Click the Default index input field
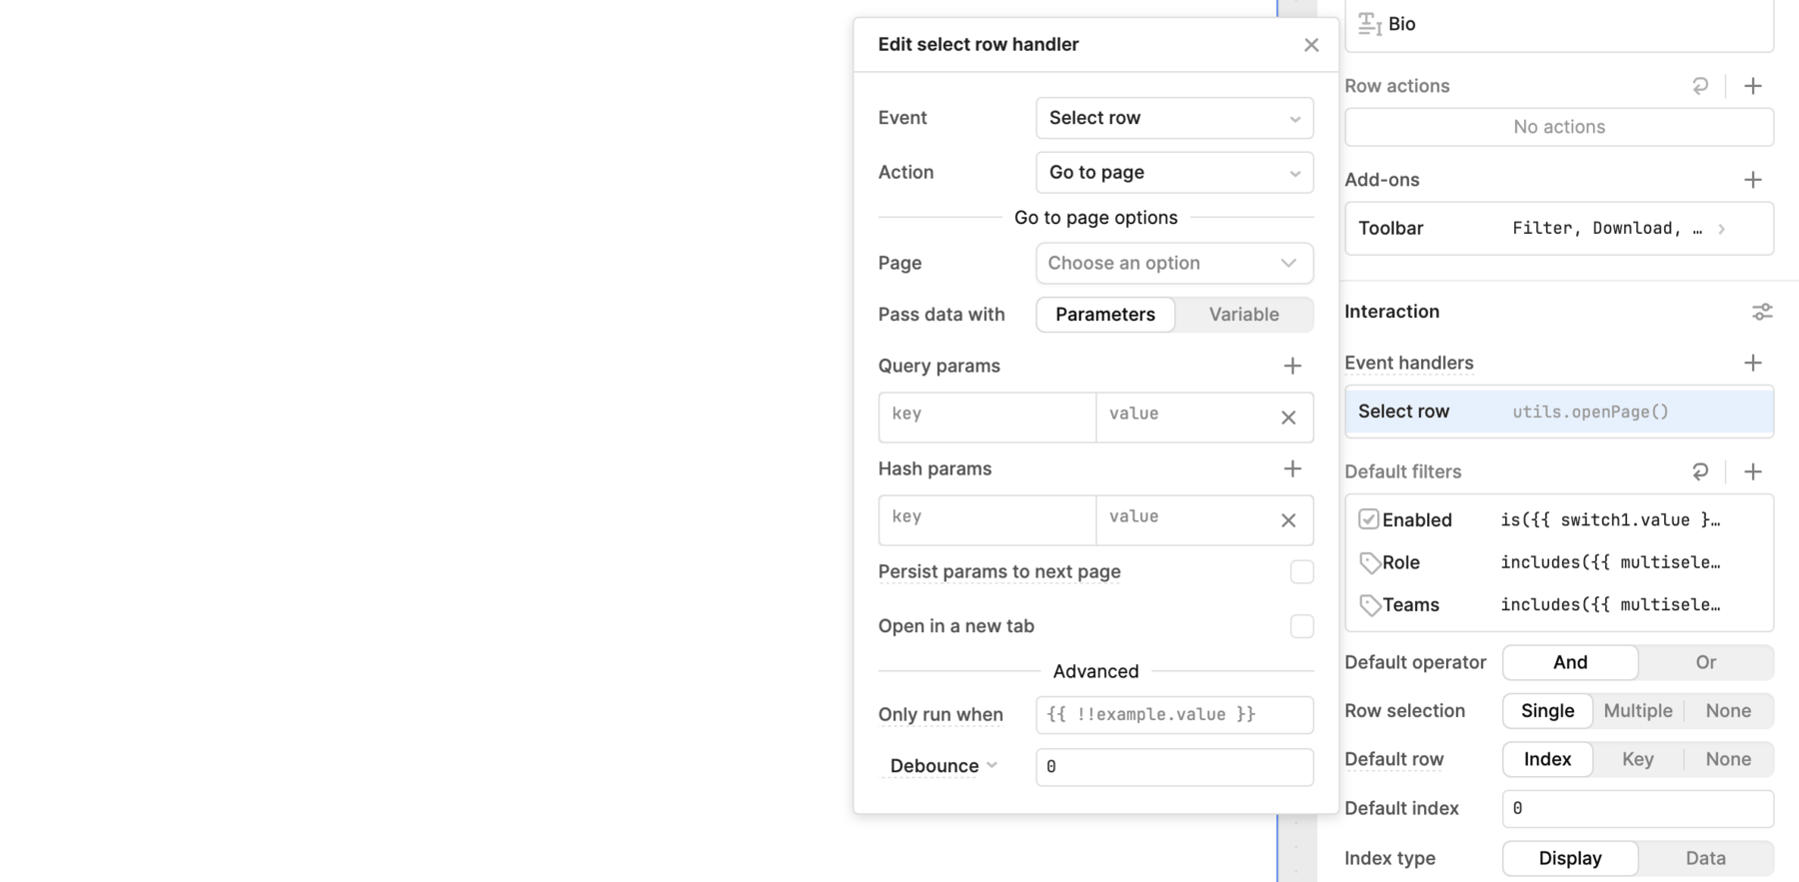The height and width of the screenshot is (882, 1799). tap(1637, 809)
